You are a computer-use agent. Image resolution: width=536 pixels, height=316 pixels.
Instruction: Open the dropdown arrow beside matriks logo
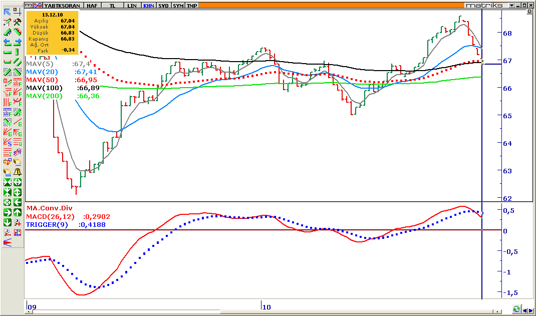512,6
